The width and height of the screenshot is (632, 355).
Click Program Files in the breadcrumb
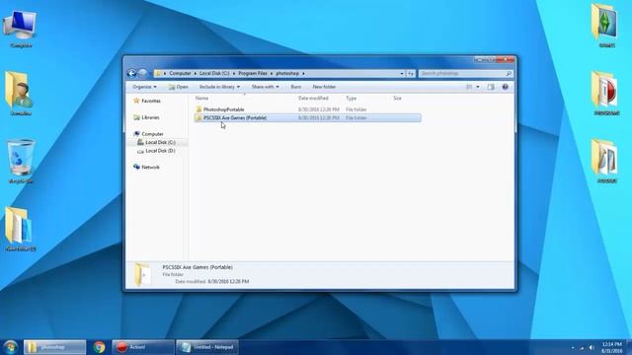pos(253,73)
